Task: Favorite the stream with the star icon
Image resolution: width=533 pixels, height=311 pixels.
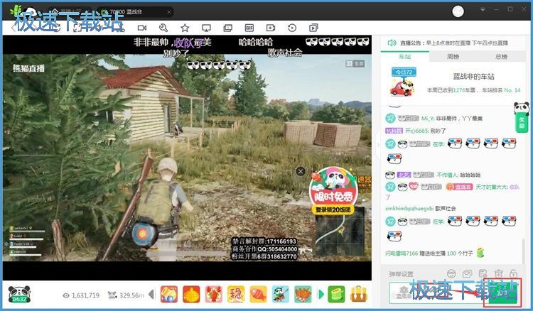Action: point(185,28)
